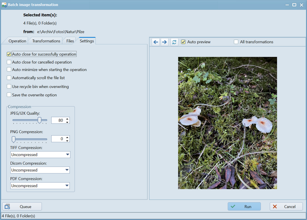Enable Auto close for cancelled operation
The width and height of the screenshot is (307, 220).
(9, 62)
